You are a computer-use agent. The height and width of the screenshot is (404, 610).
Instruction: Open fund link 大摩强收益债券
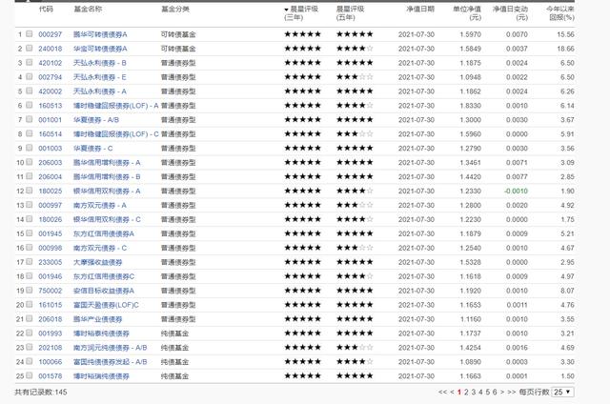pos(97,262)
